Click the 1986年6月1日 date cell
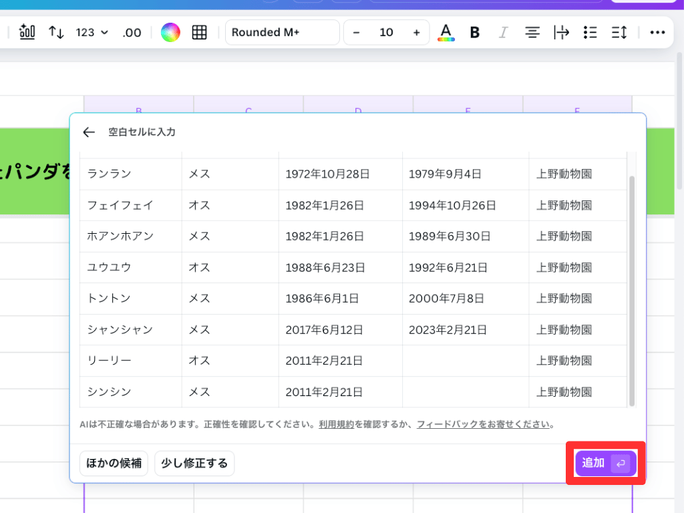The height and width of the screenshot is (513, 684). (x=340, y=299)
